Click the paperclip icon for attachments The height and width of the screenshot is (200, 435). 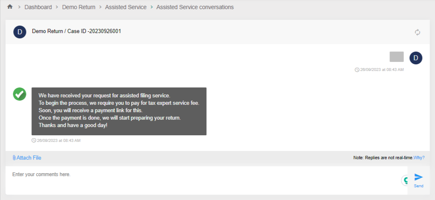(x=14, y=158)
